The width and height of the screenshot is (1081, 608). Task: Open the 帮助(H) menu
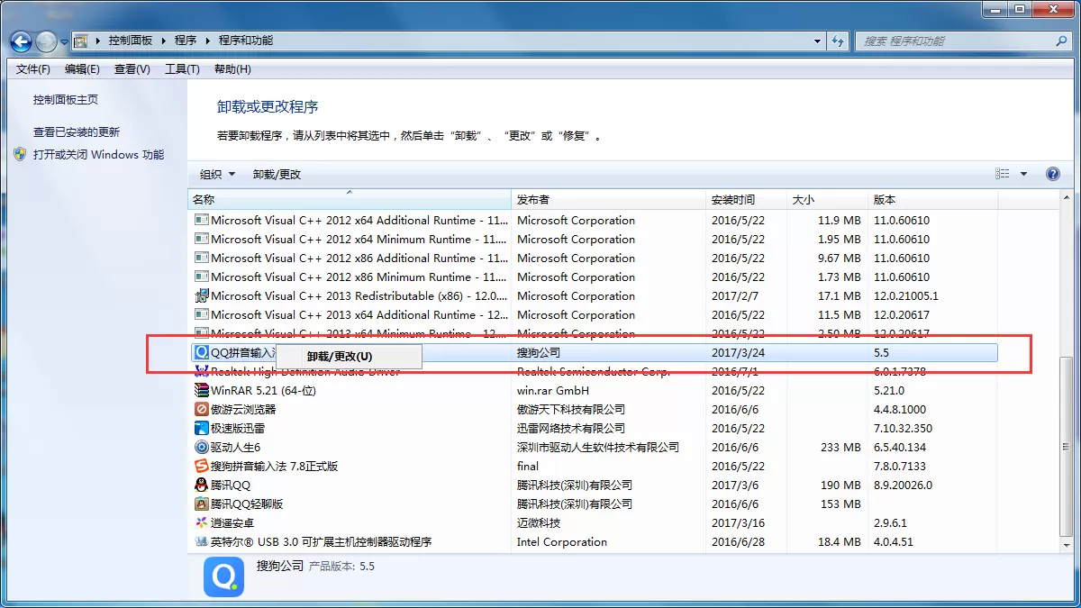pyautogui.click(x=232, y=69)
